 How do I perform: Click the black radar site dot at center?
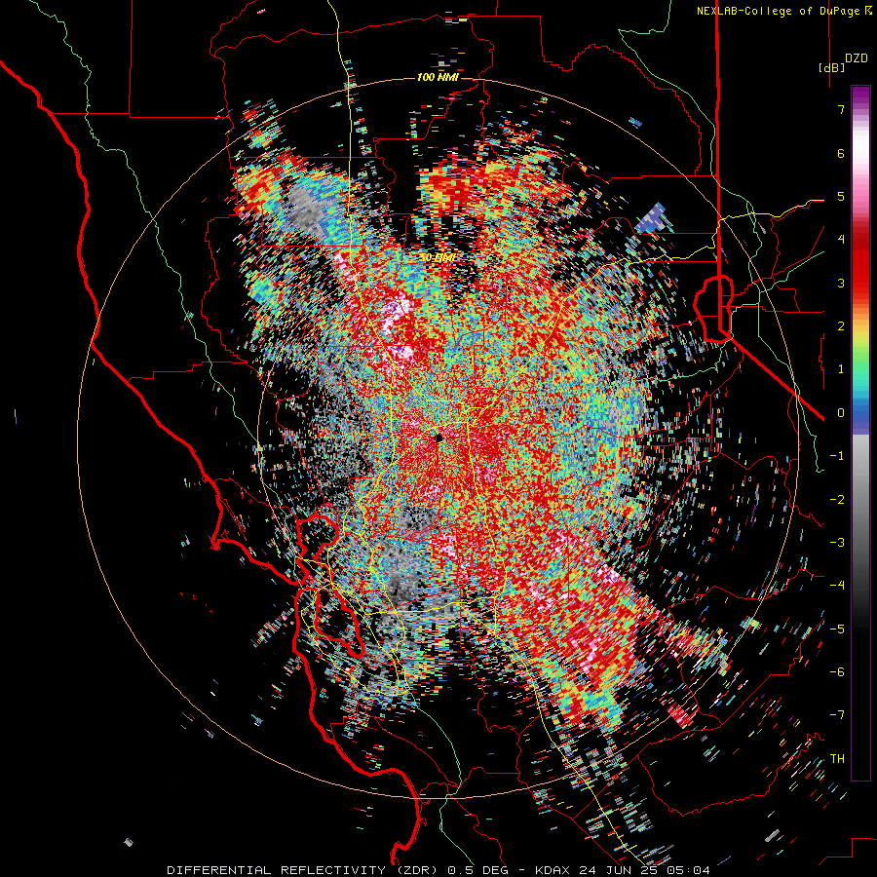pos(439,438)
